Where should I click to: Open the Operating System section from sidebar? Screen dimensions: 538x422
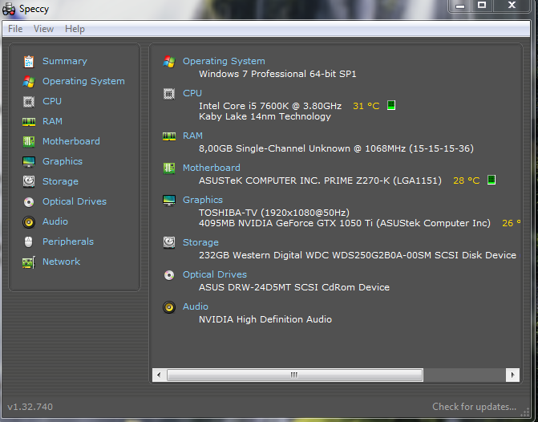click(x=83, y=81)
